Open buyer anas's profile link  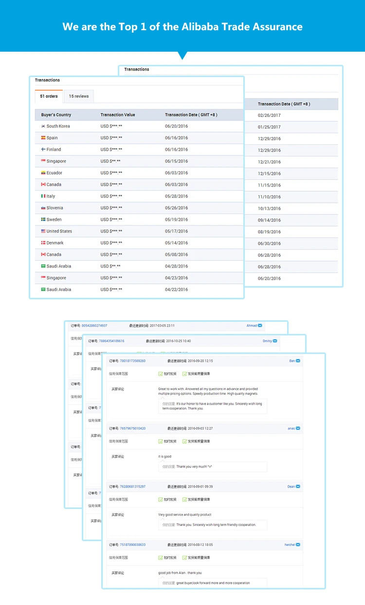[291, 429]
